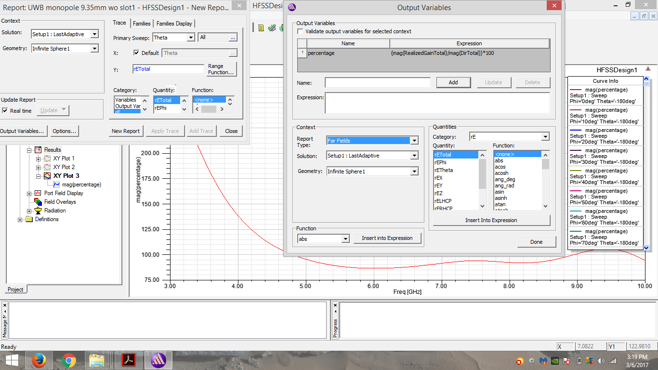This screenshot has width=658, height=370.
Task: Click the Field Overlays icon
Action: pyautogui.click(x=39, y=202)
